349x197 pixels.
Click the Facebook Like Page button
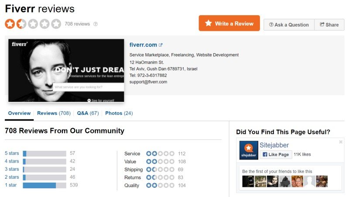click(x=276, y=155)
